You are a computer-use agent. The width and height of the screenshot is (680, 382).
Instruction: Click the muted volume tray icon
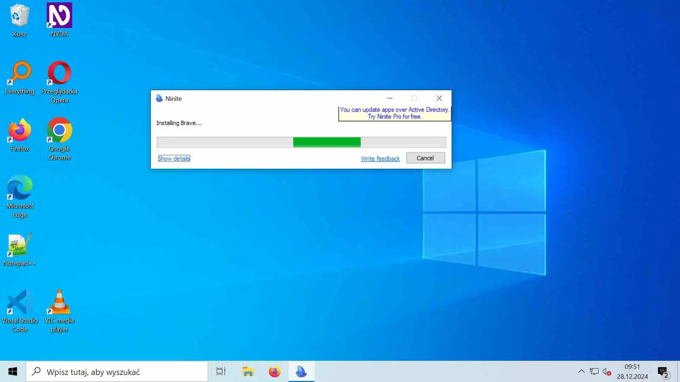tap(606, 372)
